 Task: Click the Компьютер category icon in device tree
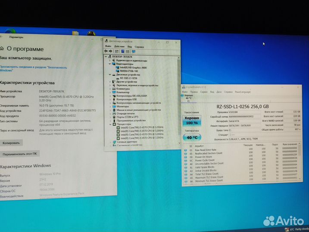(114, 92)
